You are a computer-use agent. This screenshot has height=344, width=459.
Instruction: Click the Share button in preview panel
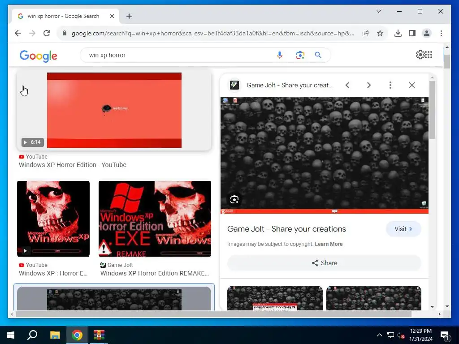[325, 263]
